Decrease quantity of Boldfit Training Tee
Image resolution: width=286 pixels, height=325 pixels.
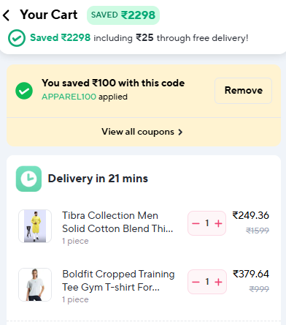[196, 282]
